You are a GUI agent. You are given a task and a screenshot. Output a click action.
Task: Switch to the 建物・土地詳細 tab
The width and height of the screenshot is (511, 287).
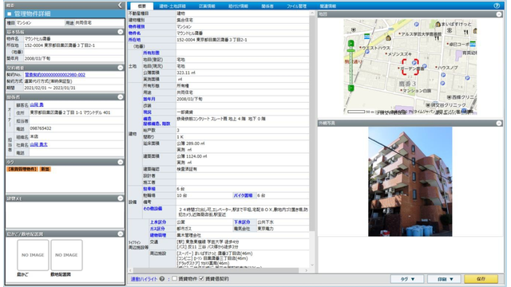point(172,6)
